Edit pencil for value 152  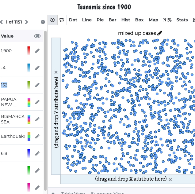point(37,85)
